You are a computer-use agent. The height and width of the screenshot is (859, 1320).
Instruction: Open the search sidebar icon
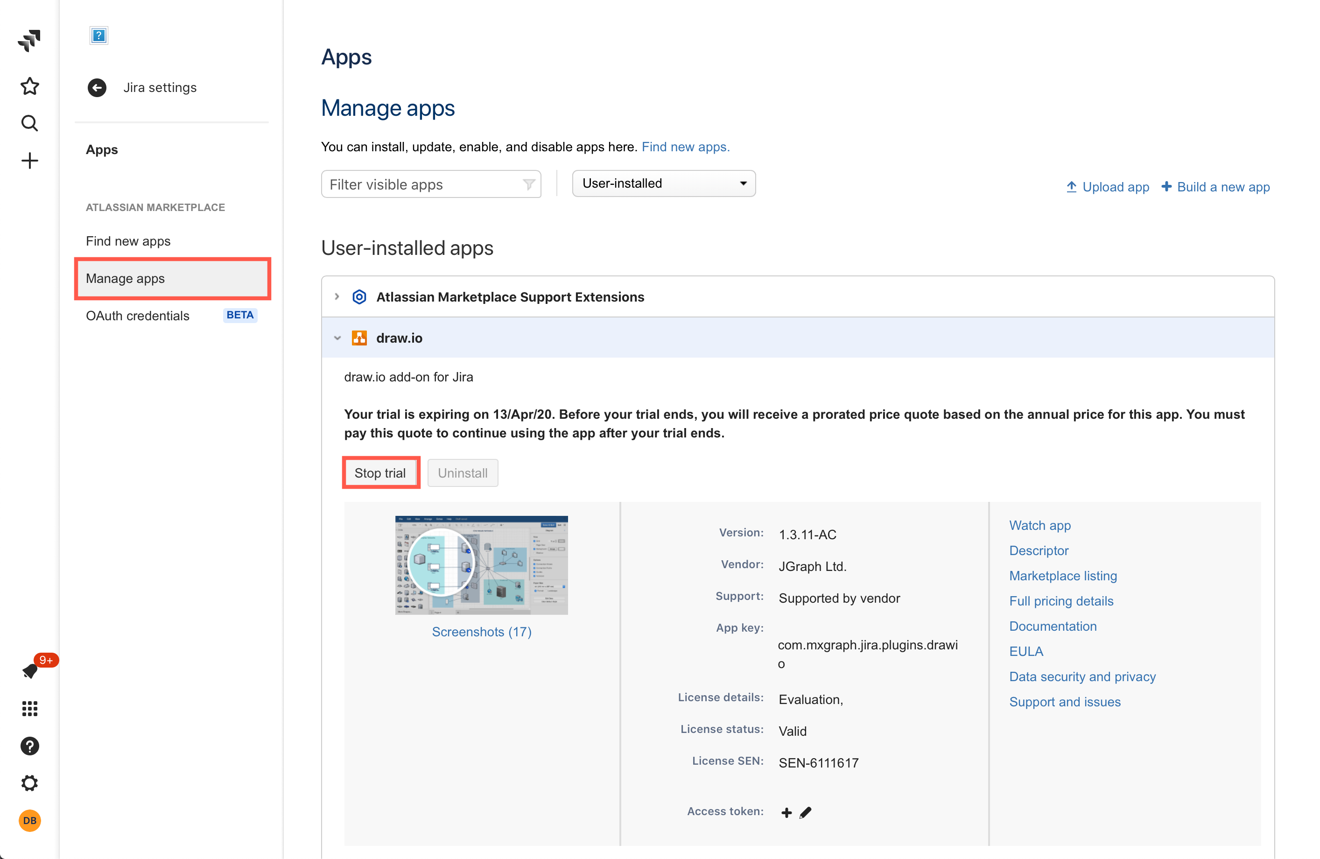coord(29,123)
